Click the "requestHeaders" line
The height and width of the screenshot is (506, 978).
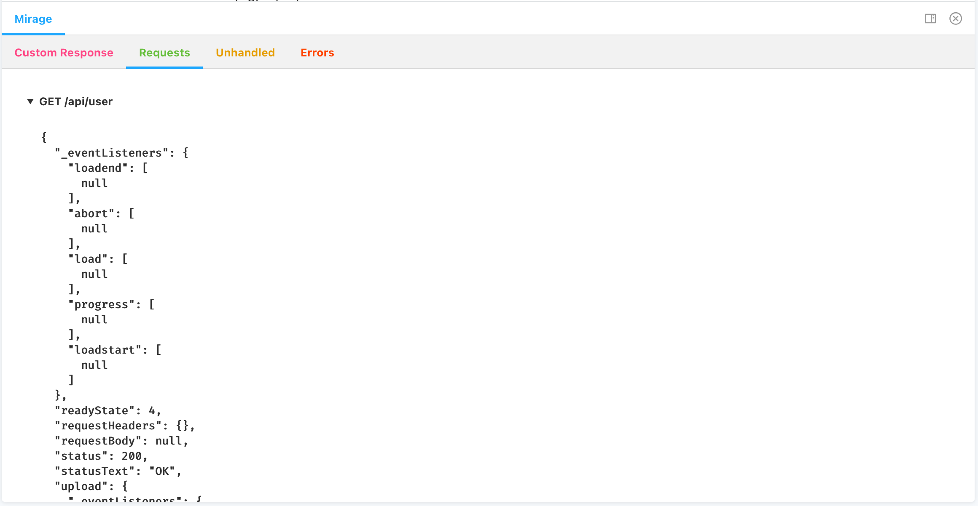124,426
